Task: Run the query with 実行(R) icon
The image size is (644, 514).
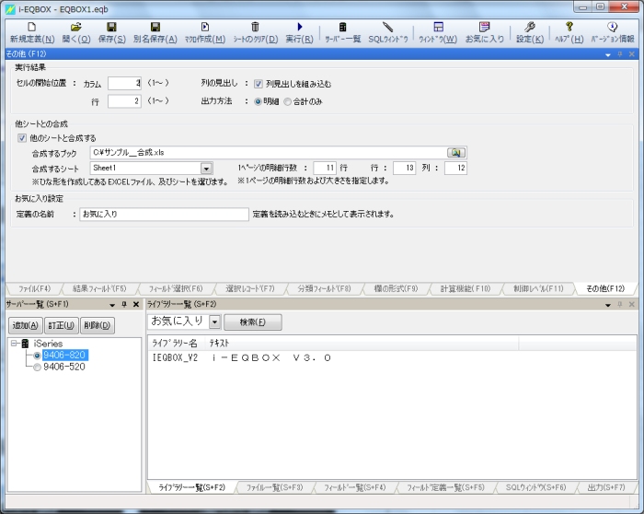Action: [300, 27]
